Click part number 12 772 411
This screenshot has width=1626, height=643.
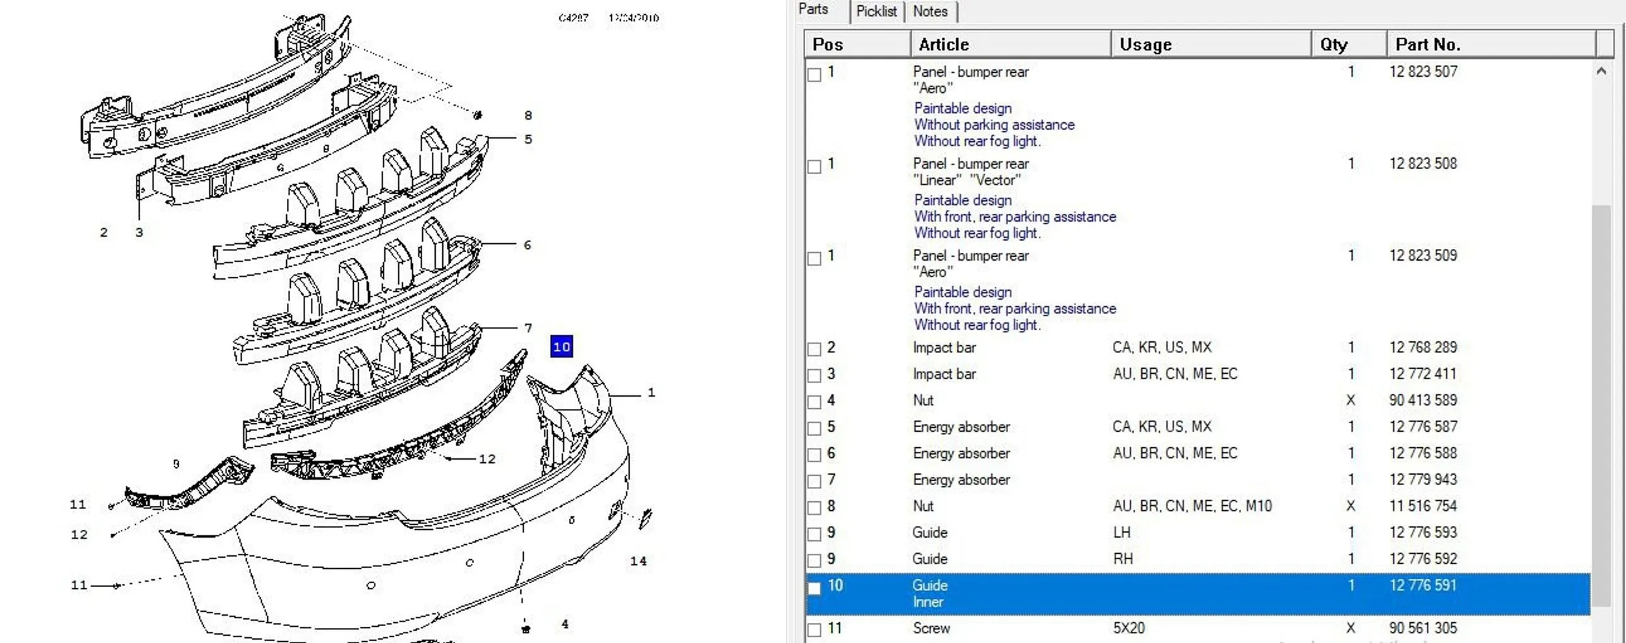click(1423, 374)
